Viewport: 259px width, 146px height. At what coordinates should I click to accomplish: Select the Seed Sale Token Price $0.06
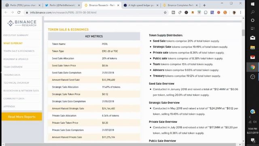click(105, 66)
